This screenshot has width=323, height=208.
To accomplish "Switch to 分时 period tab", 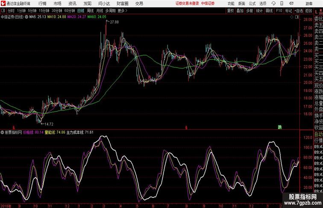I will pos(11,11).
